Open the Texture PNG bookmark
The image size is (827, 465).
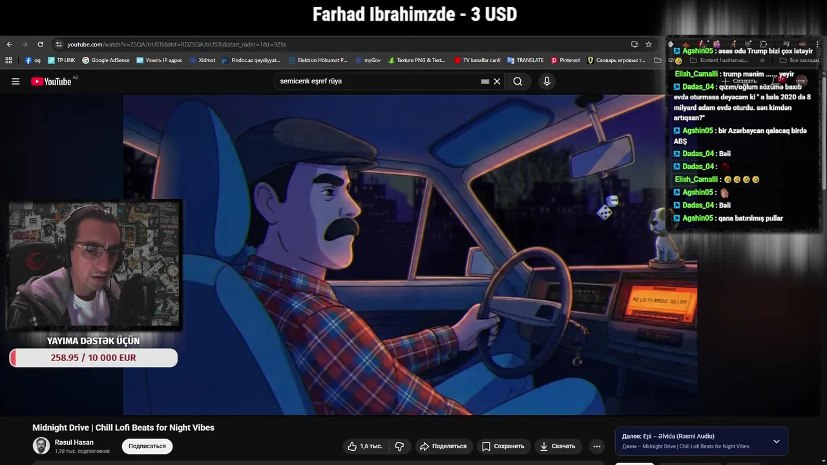click(x=417, y=60)
